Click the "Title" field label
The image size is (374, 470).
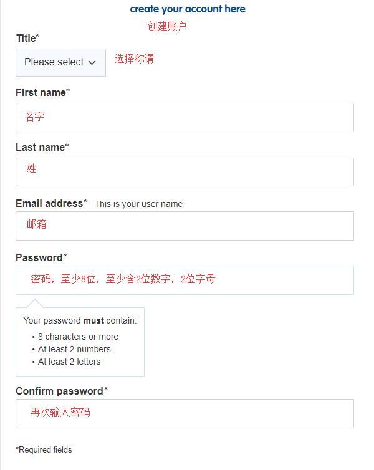click(x=26, y=39)
